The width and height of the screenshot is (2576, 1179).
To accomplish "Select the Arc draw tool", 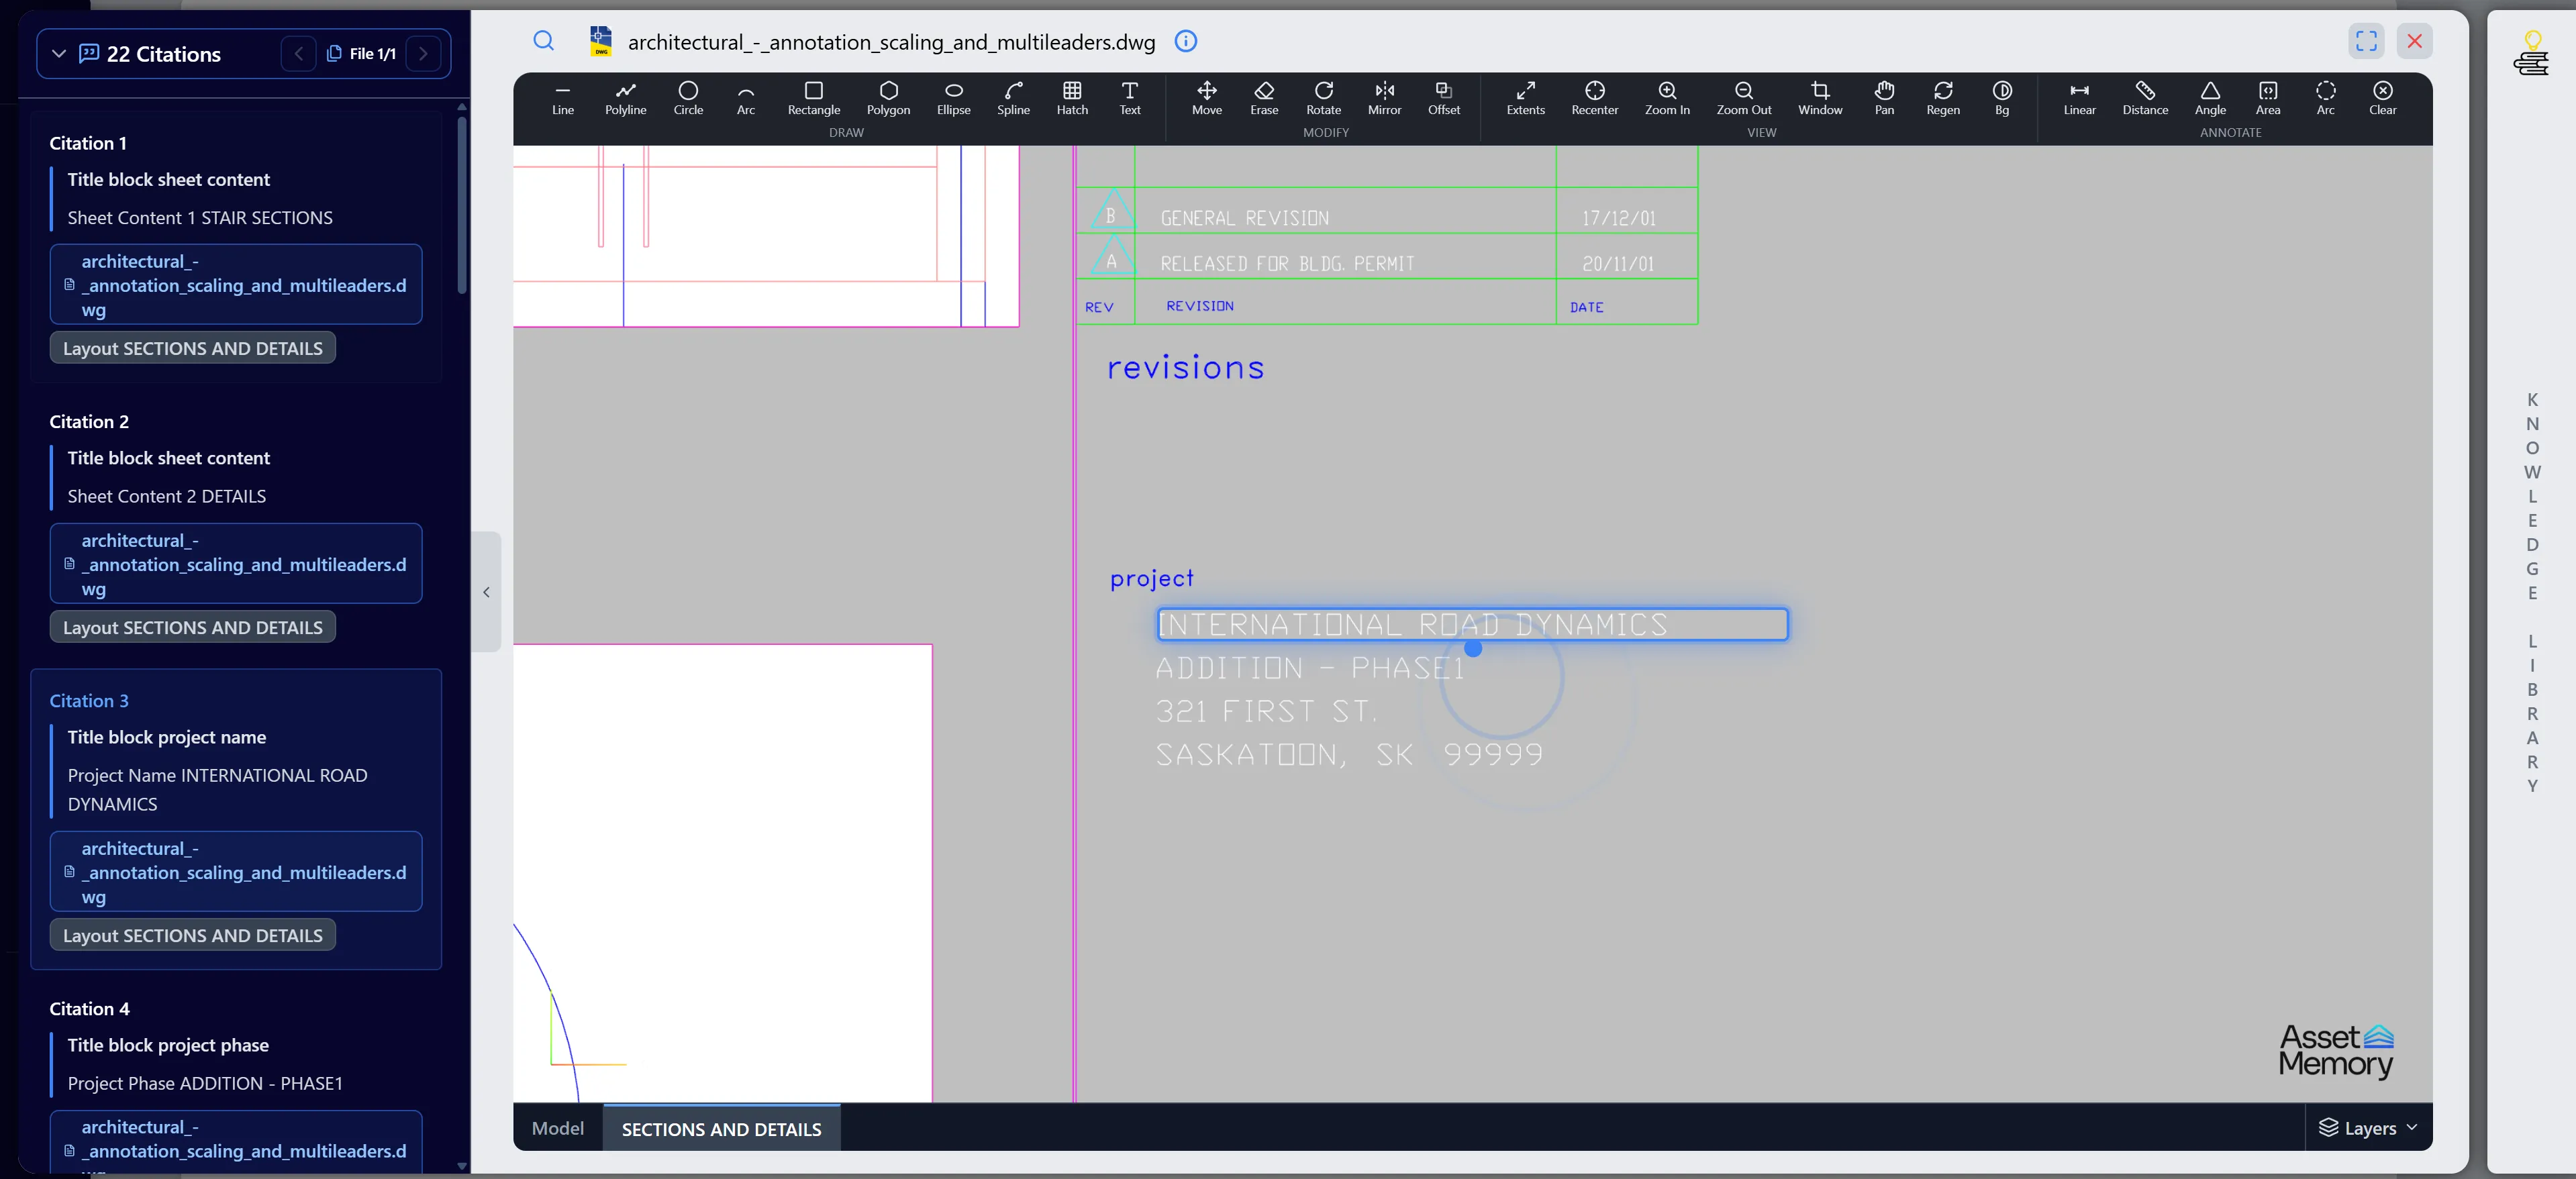I will click(746, 98).
